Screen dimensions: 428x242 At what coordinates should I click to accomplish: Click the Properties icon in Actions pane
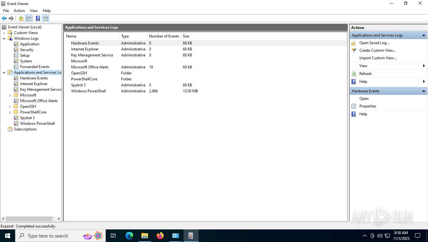354,106
